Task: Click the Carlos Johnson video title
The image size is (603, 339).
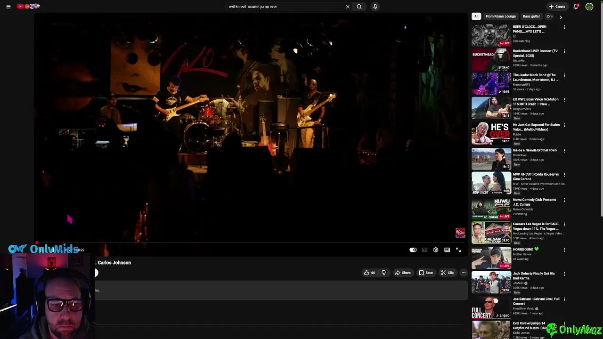Action: pyautogui.click(x=114, y=263)
